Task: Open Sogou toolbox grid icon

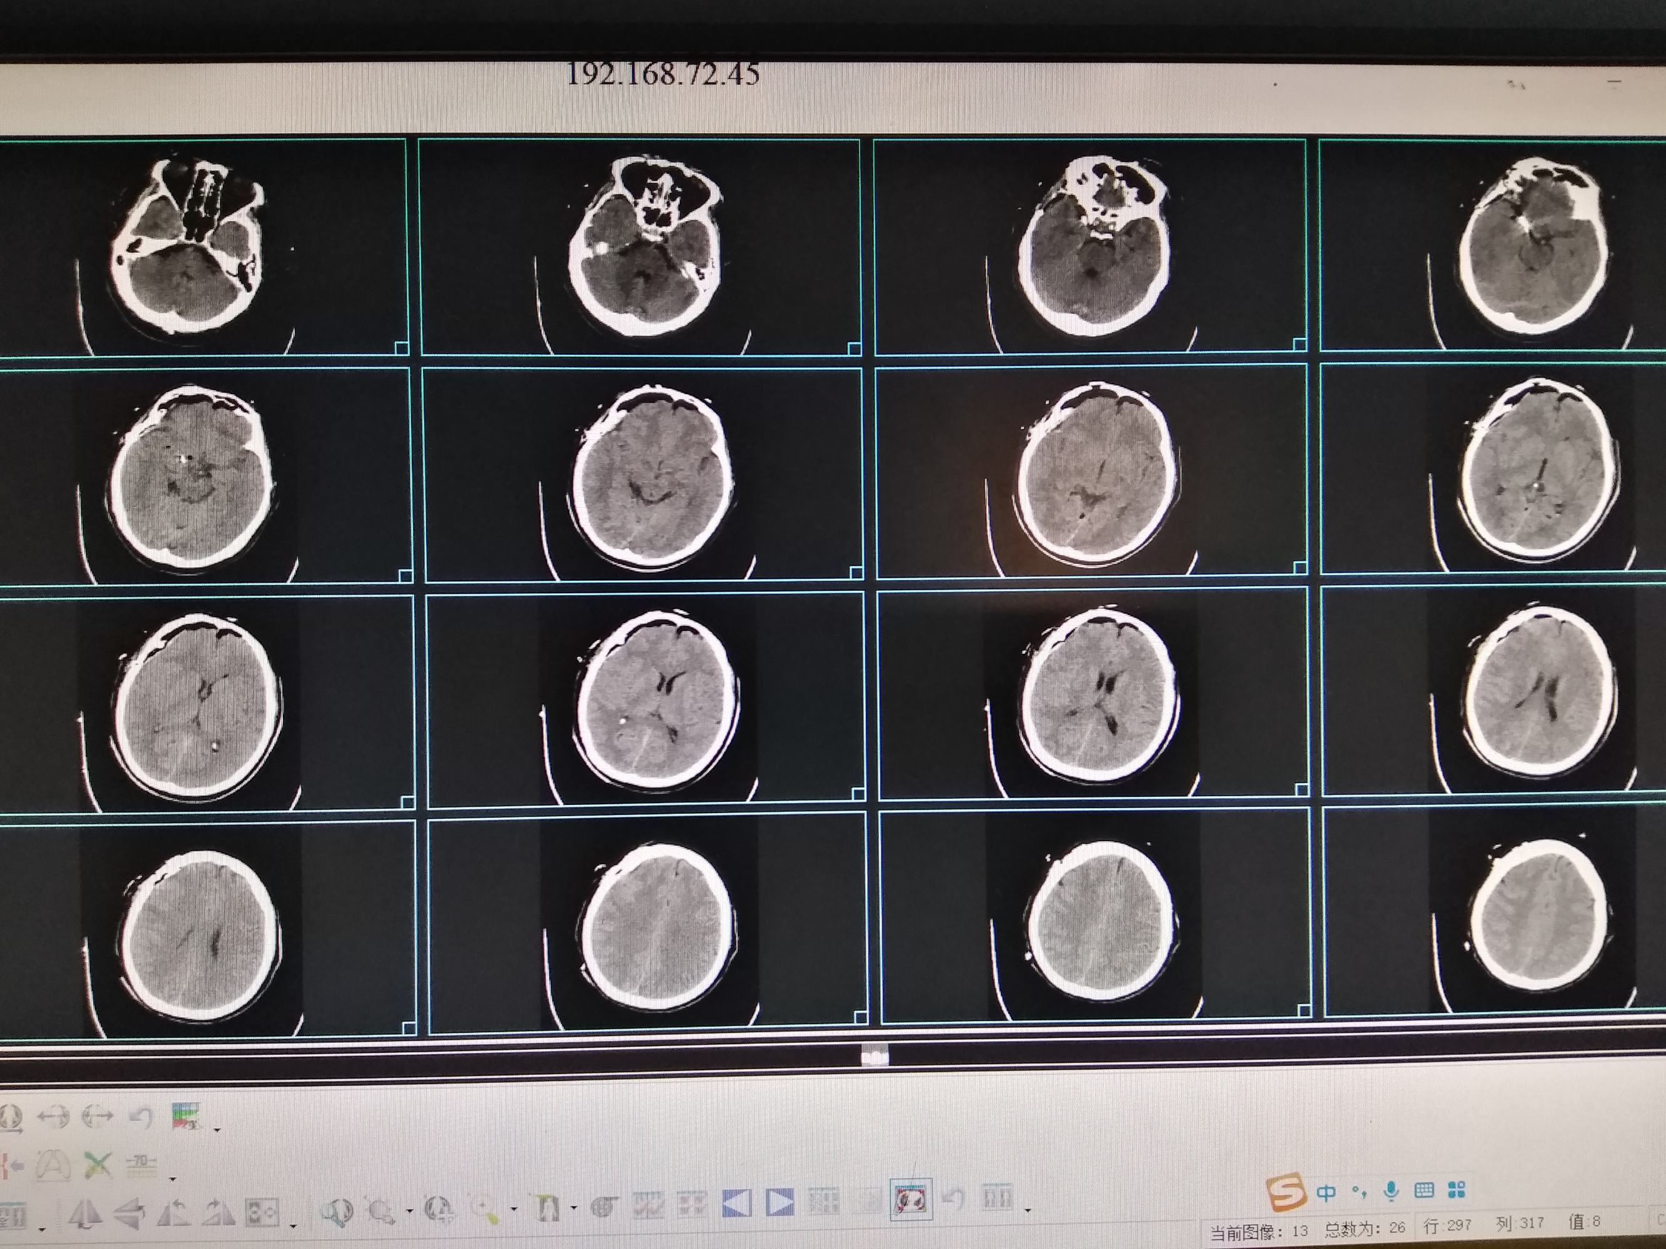Action: click(1457, 1190)
